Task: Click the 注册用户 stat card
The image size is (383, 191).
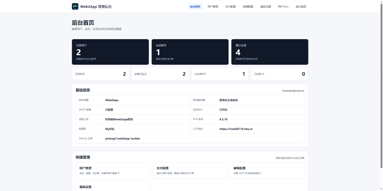Action: point(110,52)
